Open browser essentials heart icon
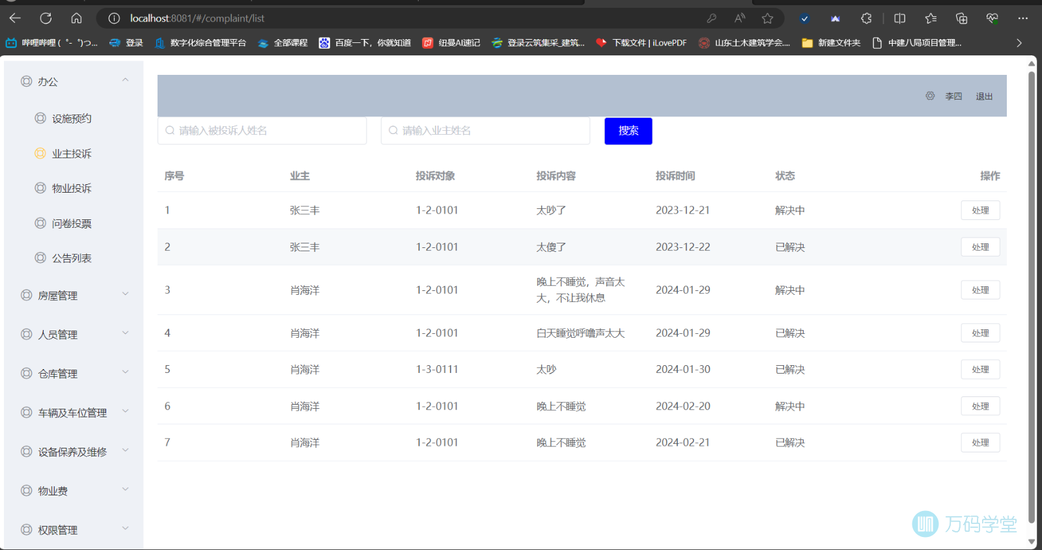Screen dimensions: 1042x550 pos(992,18)
